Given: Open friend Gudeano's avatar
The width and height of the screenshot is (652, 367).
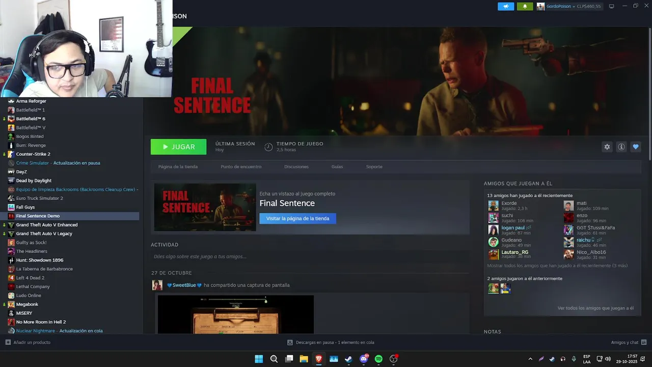Looking at the screenshot, I should [x=493, y=242].
